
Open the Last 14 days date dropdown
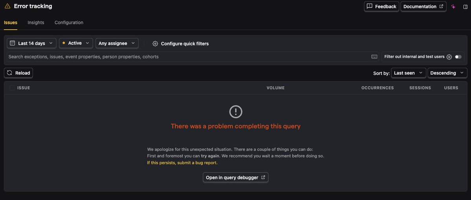(x=31, y=43)
